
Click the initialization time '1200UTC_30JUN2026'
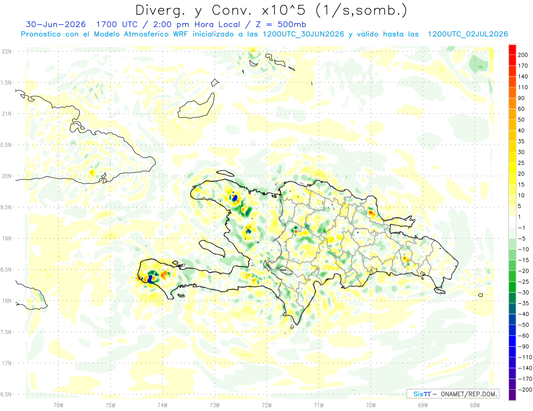point(303,34)
